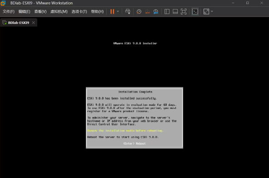Take a snapshot of the VM
Screen dimensions: 269x178
pyautogui.click(x=139, y=12)
